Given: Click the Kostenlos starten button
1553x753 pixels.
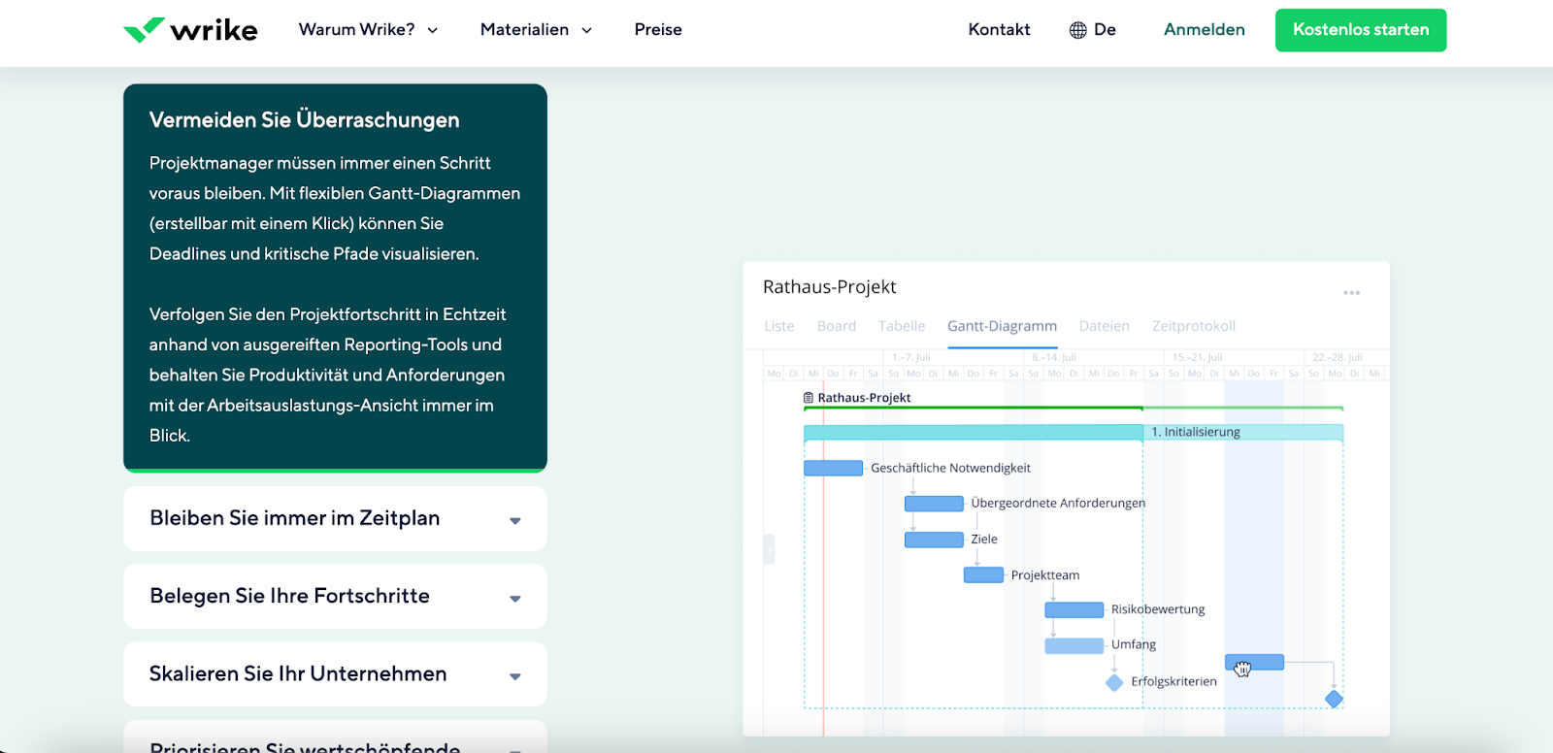Looking at the screenshot, I should (x=1361, y=30).
